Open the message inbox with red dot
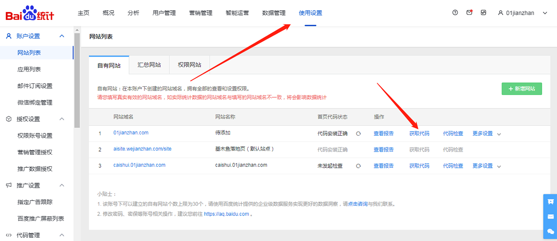Viewport: 557px width, 241px height. point(469,13)
